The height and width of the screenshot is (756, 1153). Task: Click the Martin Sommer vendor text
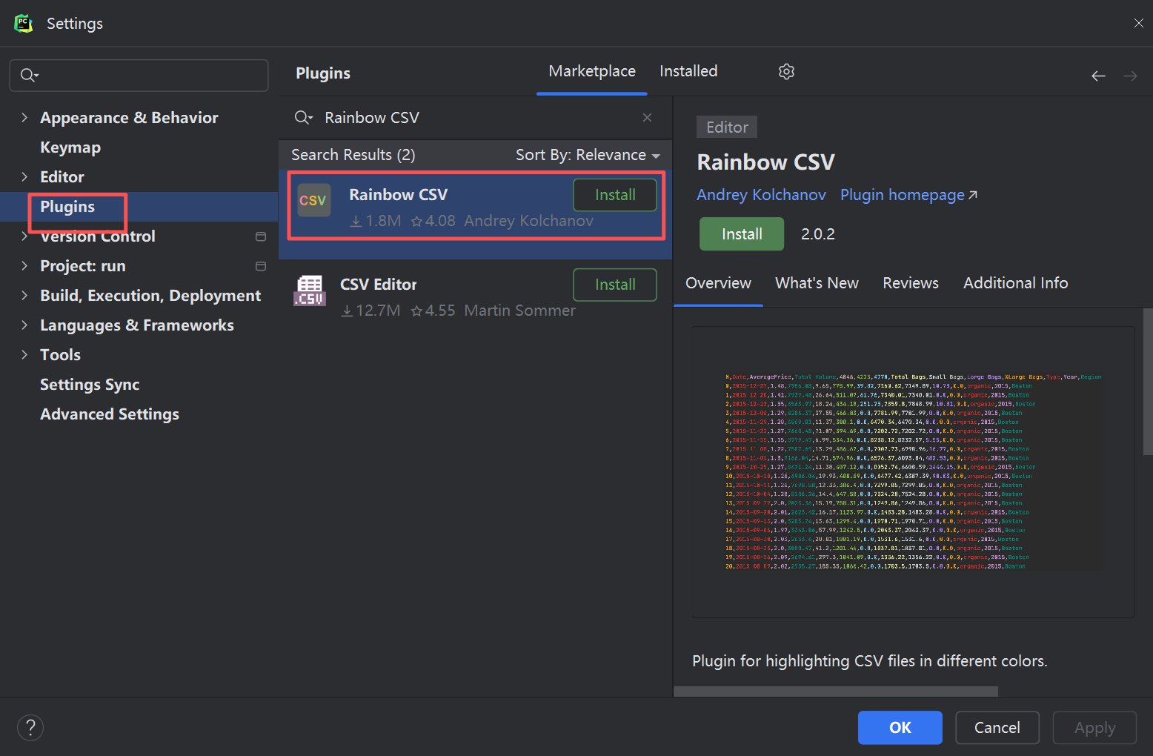[x=519, y=311]
